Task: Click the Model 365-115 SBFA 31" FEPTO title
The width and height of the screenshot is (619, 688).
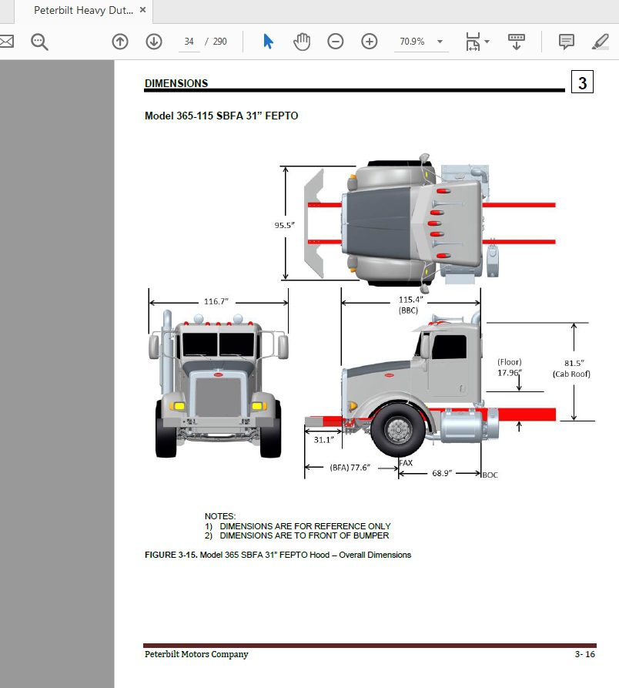Action: click(222, 116)
